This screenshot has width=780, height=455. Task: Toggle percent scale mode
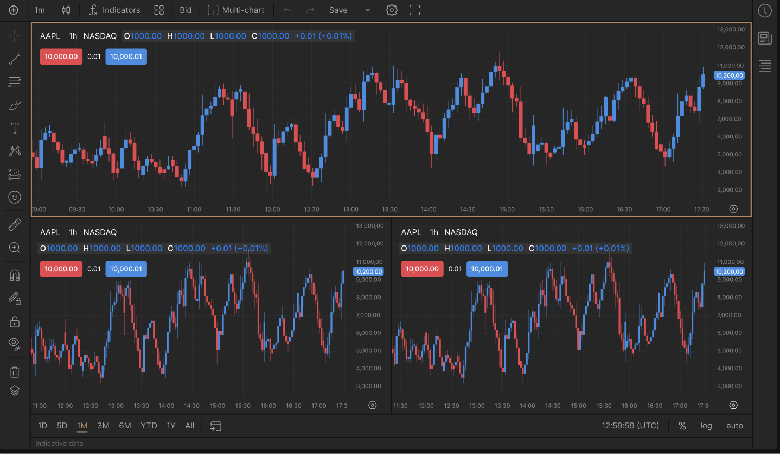682,426
